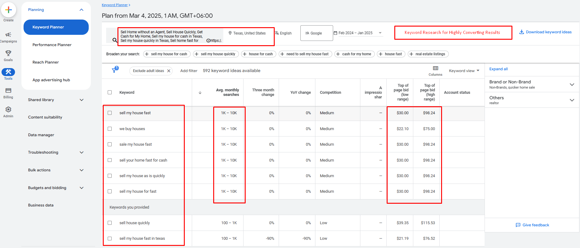Expand the Brand or Non-Brand section
Screen dimensions: 580x248
point(571,85)
